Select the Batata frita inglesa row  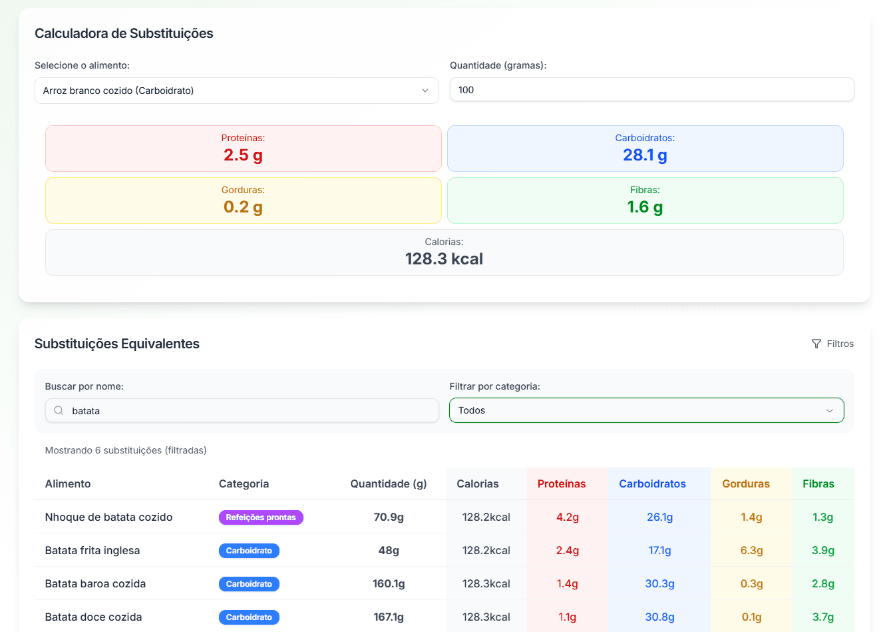pyautogui.click(x=445, y=550)
